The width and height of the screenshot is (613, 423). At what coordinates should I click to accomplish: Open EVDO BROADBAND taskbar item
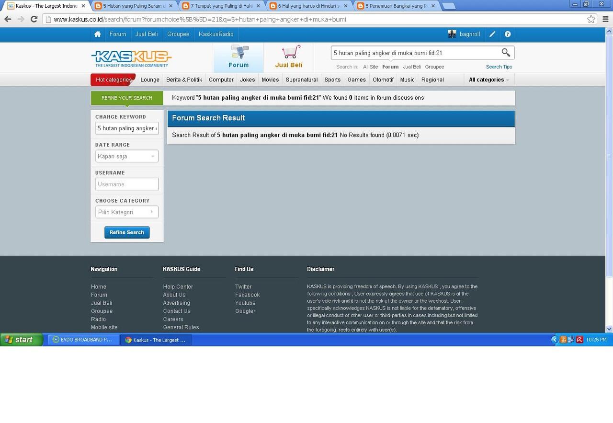click(83, 340)
